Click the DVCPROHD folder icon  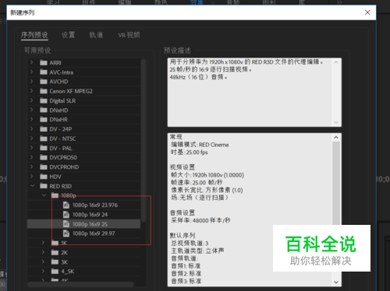click(44, 167)
